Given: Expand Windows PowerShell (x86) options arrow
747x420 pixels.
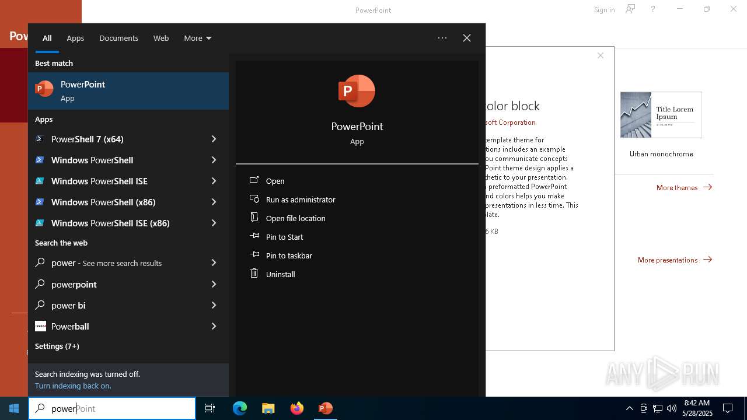Looking at the screenshot, I should [214, 202].
